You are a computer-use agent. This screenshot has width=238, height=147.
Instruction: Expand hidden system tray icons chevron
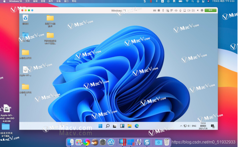click(181, 126)
